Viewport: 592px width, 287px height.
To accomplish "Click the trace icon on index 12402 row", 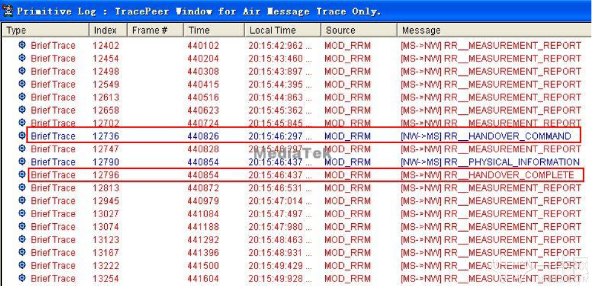I will click(x=22, y=45).
